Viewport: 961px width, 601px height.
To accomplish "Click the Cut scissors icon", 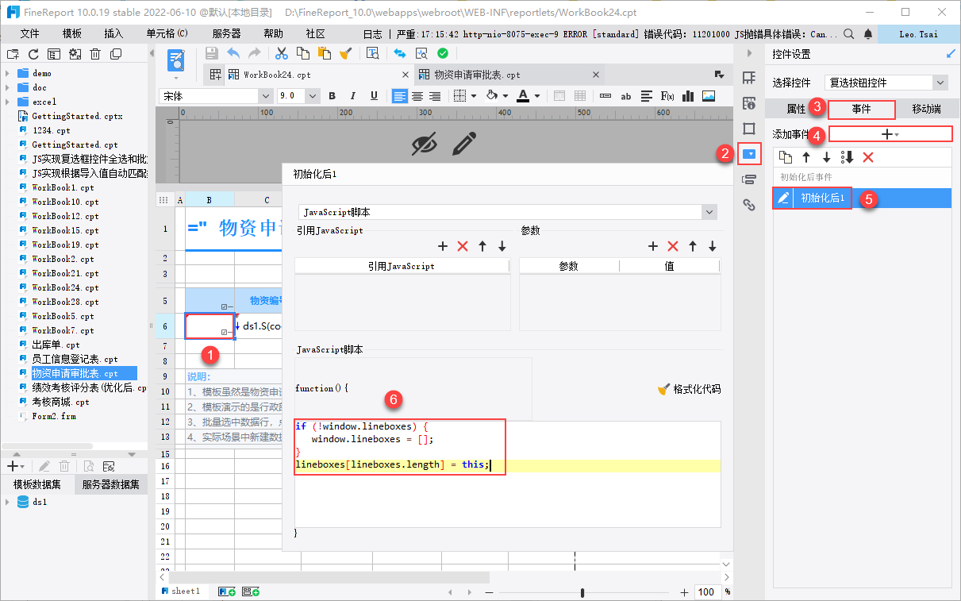I will [x=281, y=53].
